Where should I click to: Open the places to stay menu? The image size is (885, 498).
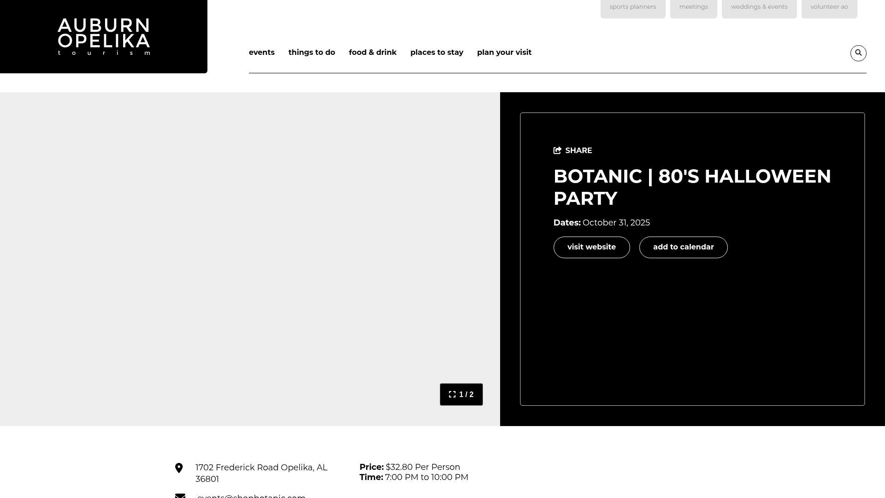tap(437, 53)
